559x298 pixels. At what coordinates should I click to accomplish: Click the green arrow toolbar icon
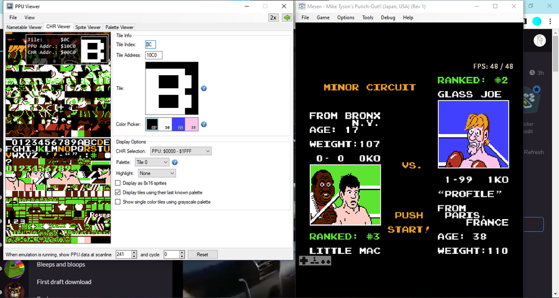(287, 17)
